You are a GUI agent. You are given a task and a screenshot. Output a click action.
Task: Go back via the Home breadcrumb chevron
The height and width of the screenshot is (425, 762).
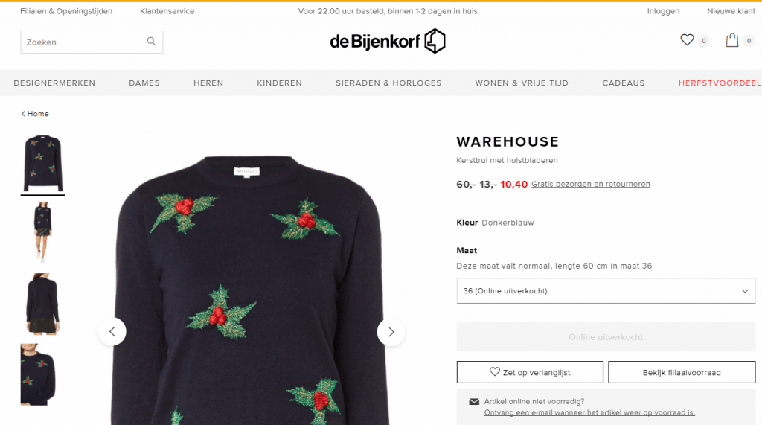click(x=23, y=114)
